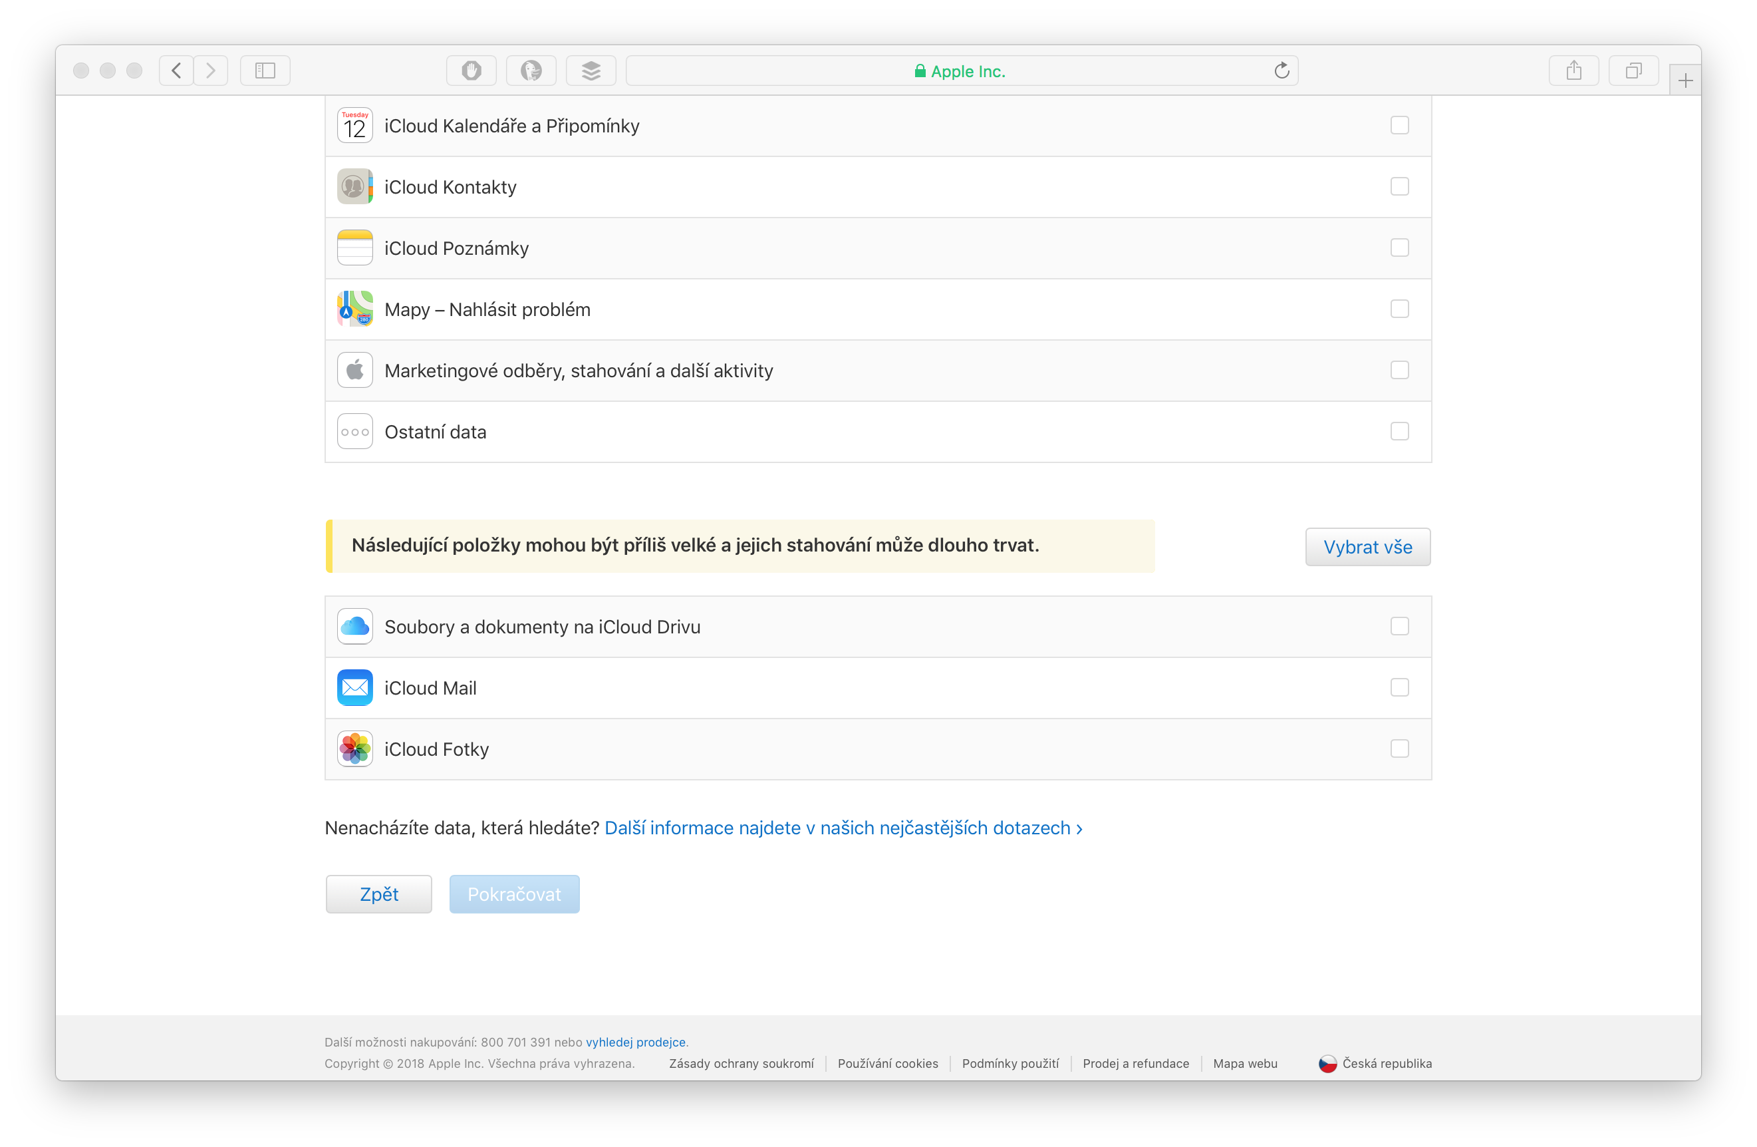Toggle the Safari sidebar icon

pos(265,71)
